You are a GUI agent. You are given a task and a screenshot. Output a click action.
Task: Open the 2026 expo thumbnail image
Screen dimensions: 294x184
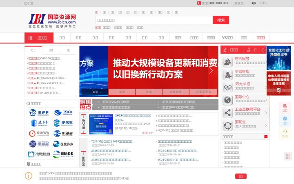pyautogui.click(x=101, y=124)
